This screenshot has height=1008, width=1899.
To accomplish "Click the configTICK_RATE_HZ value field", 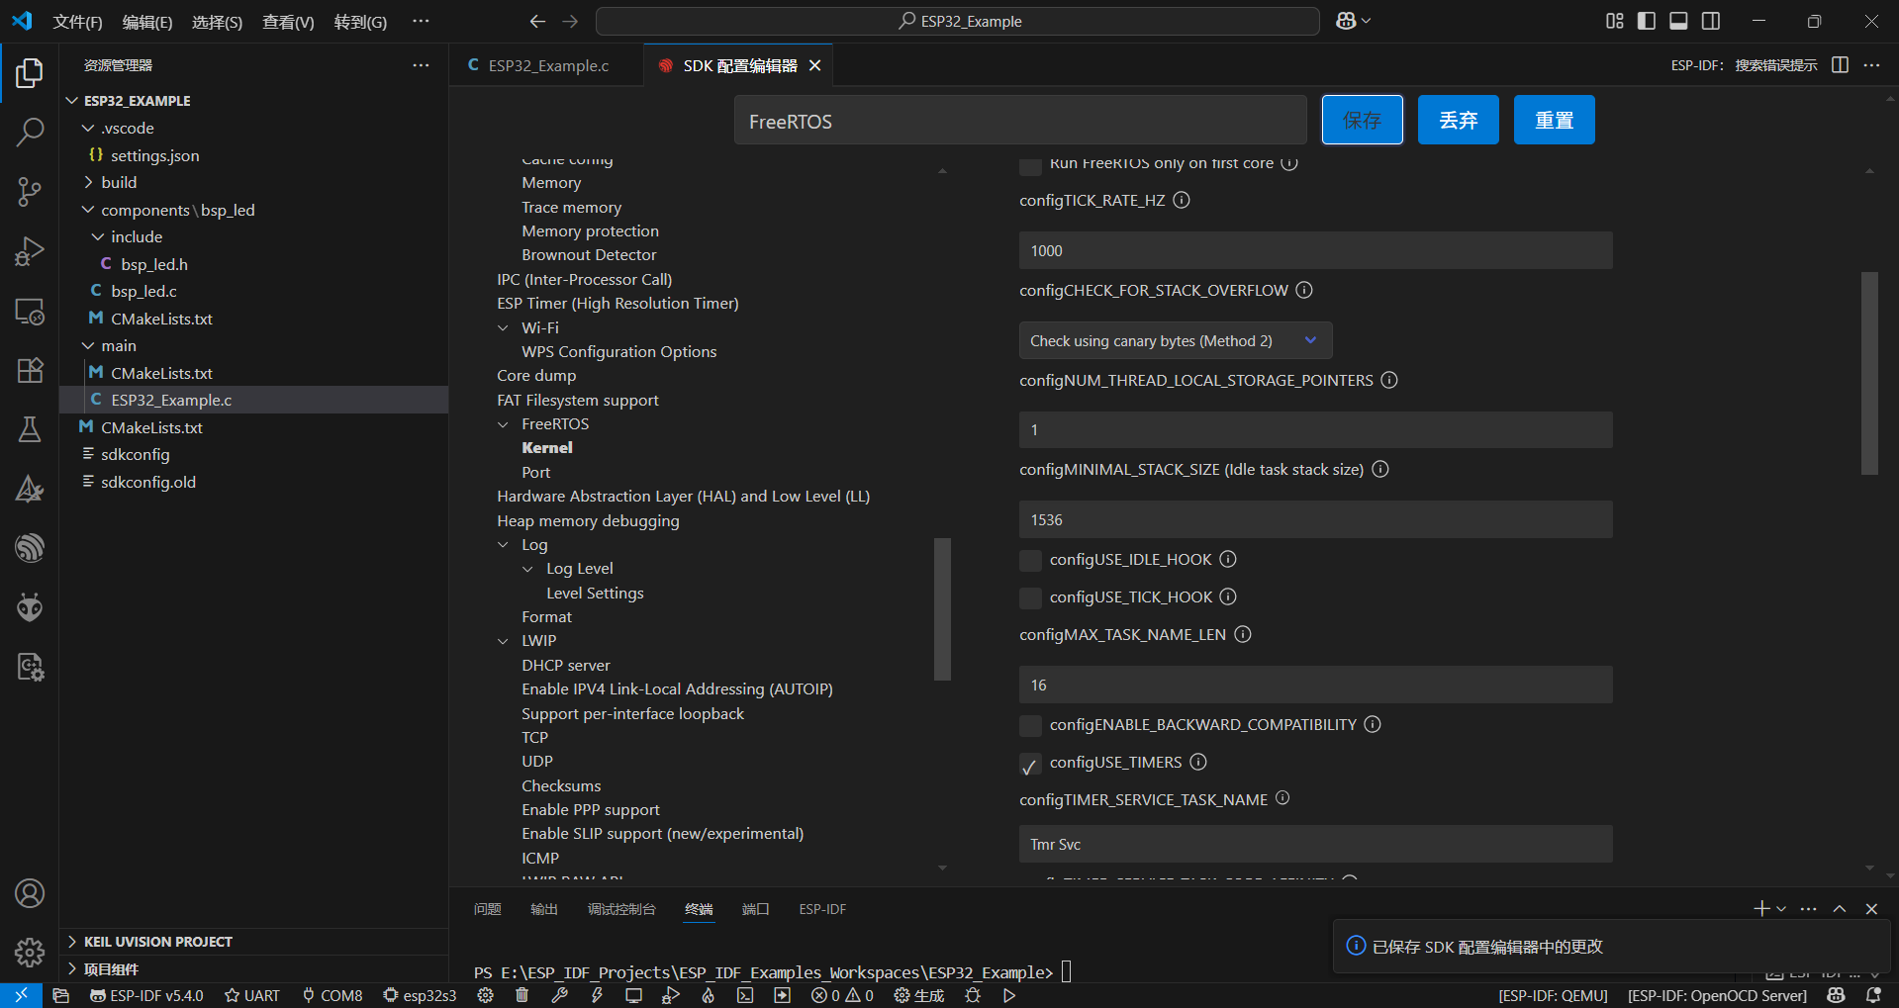I will click(x=1315, y=250).
